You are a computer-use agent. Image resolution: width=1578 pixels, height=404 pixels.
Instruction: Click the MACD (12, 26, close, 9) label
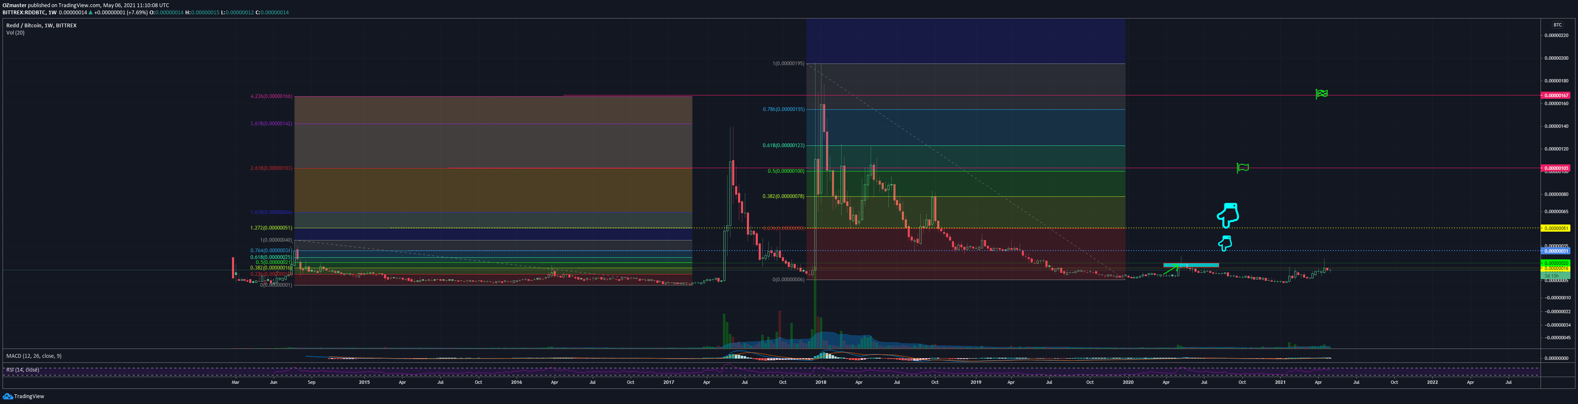(x=34, y=356)
